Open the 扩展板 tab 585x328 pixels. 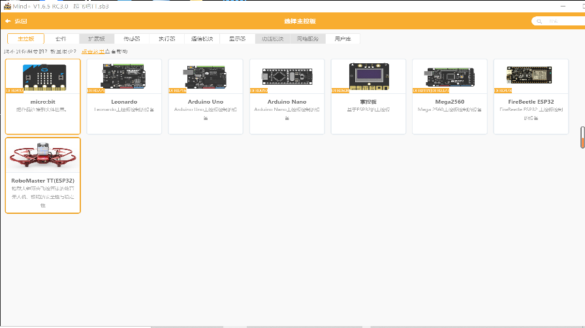tap(96, 38)
